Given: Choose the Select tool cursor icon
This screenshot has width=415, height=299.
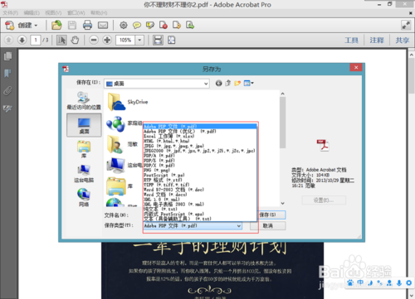Looking at the screenshot, I should tap(61, 41).
